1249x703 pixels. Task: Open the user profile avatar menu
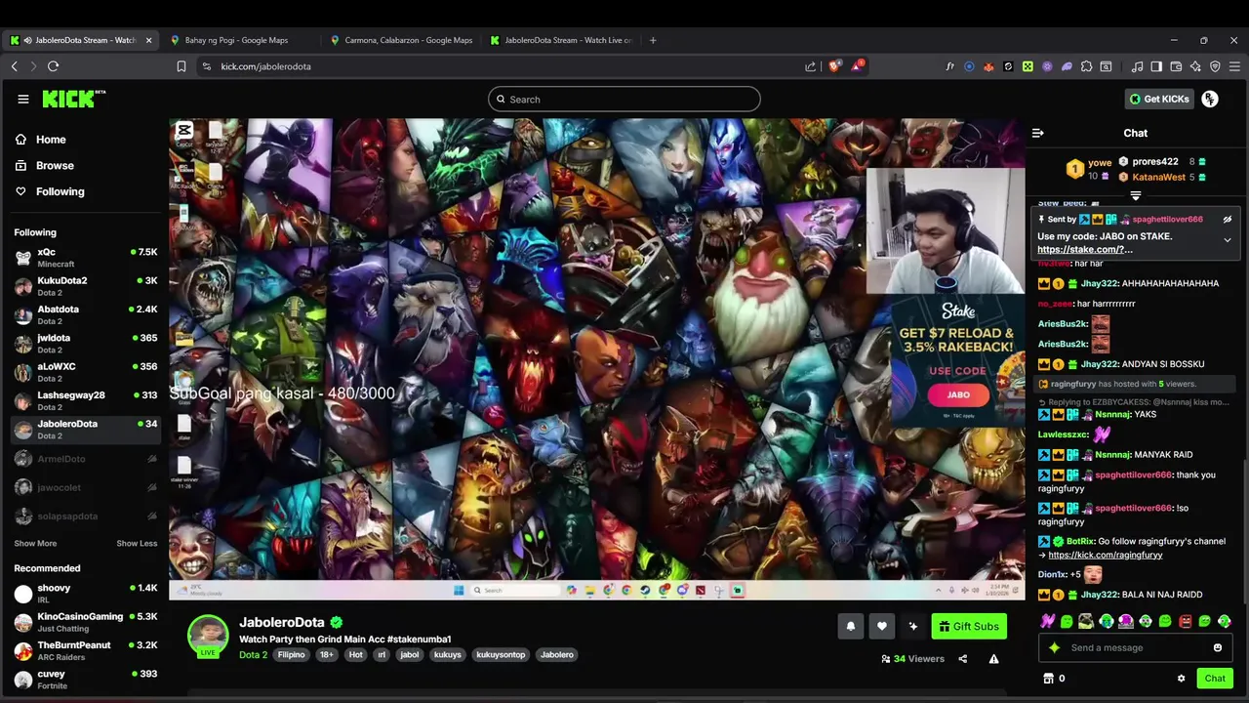[1210, 99]
